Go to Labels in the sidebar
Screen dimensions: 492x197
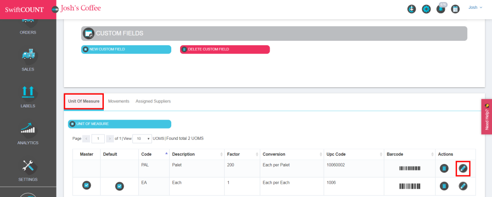point(28,96)
